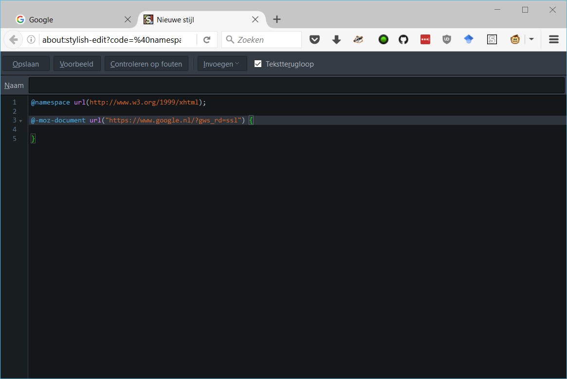The height and width of the screenshot is (379, 567).
Task: Open the downloads arrow icon
Action: pyautogui.click(x=336, y=39)
